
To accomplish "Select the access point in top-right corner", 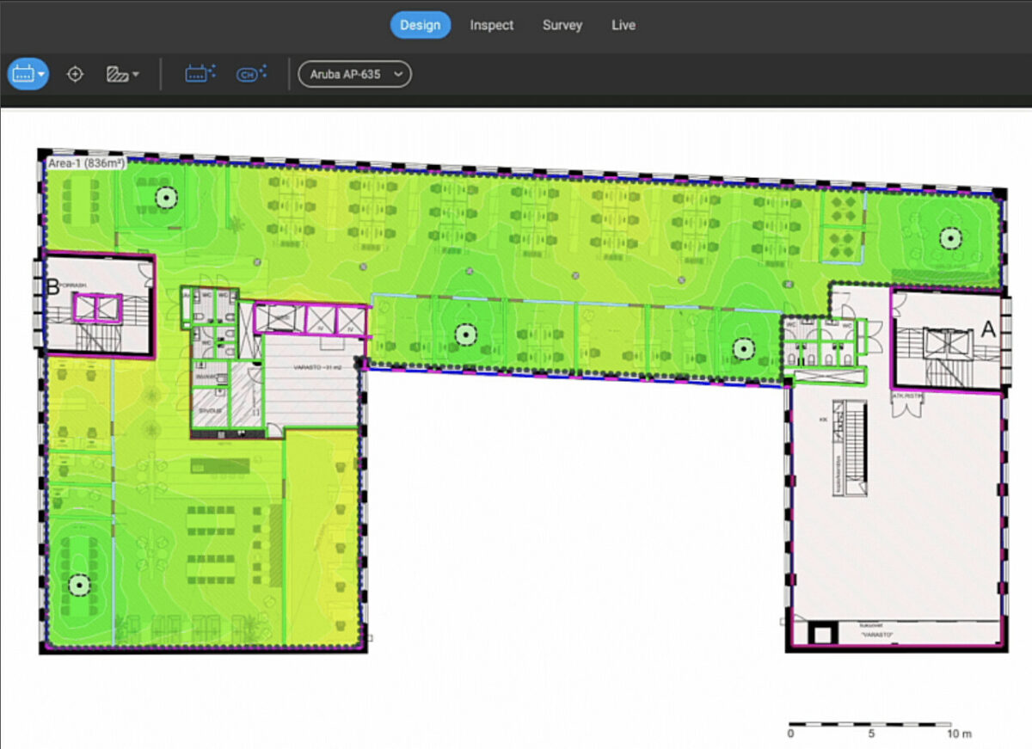I will click(949, 236).
